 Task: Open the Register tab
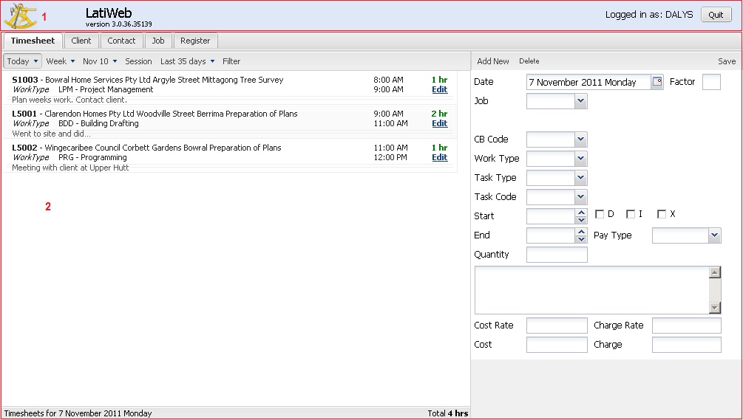(x=195, y=41)
